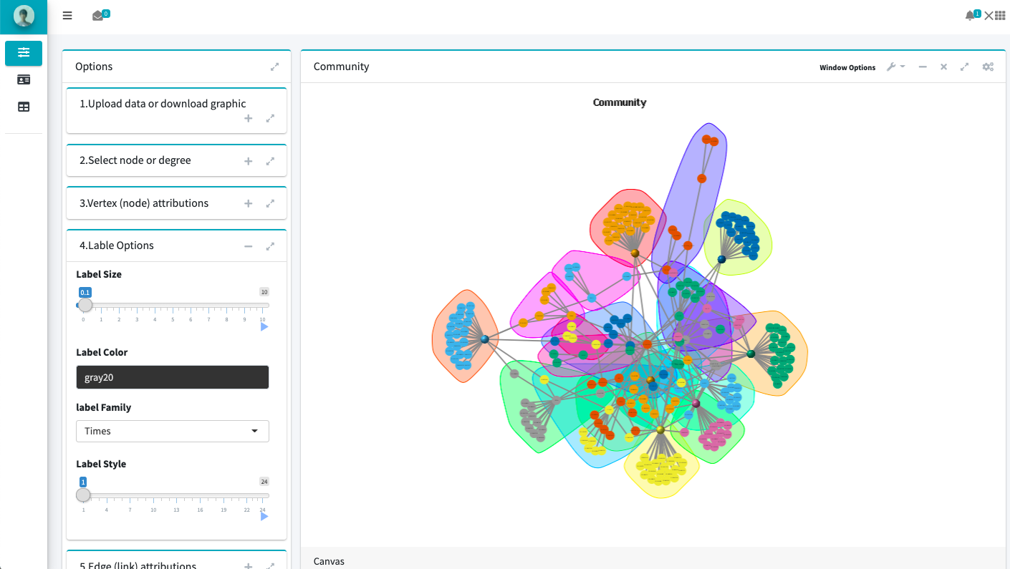Maximize Select node or degree card
The height and width of the screenshot is (569, 1010).
click(270, 161)
